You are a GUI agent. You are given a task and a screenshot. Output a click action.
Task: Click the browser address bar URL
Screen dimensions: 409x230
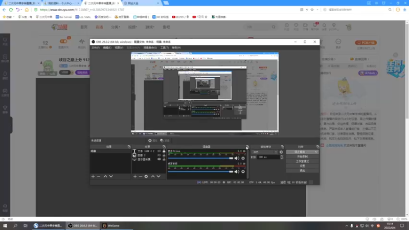[x=82, y=10]
